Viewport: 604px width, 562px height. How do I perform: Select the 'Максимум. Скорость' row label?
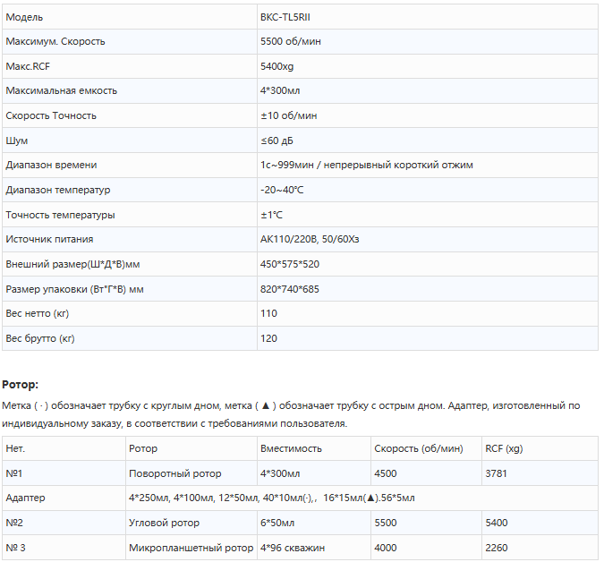[x=55, y=42]
